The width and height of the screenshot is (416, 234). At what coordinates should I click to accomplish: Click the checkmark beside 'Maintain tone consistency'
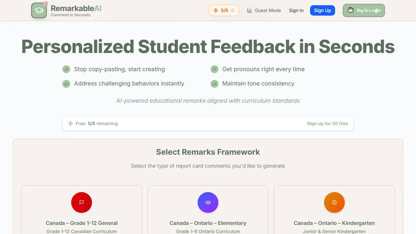(214, 84)
